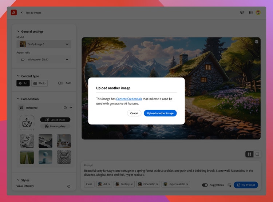Viewport: 273px width, 202px height.
Task: Click the Browse gallery button
Action: (x=55, y=126)
